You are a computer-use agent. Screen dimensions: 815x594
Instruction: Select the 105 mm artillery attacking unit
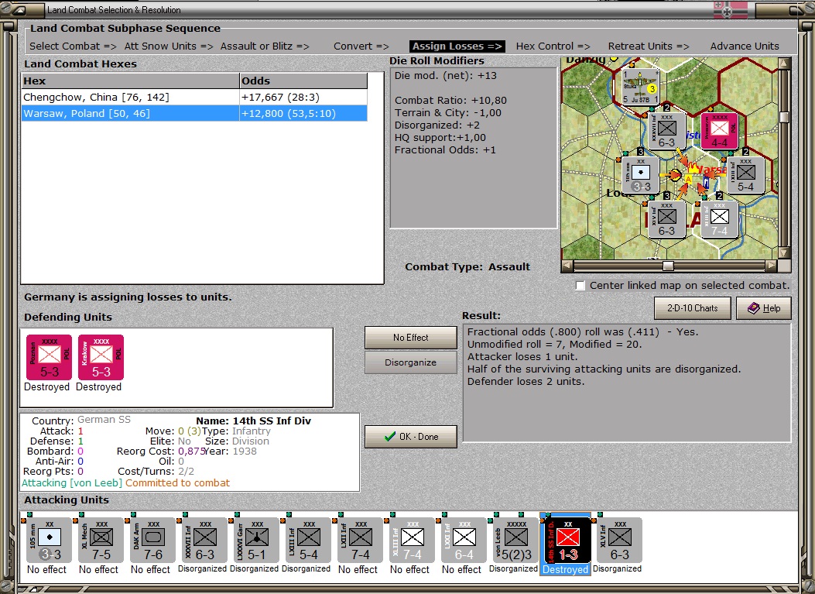(50, 541)
